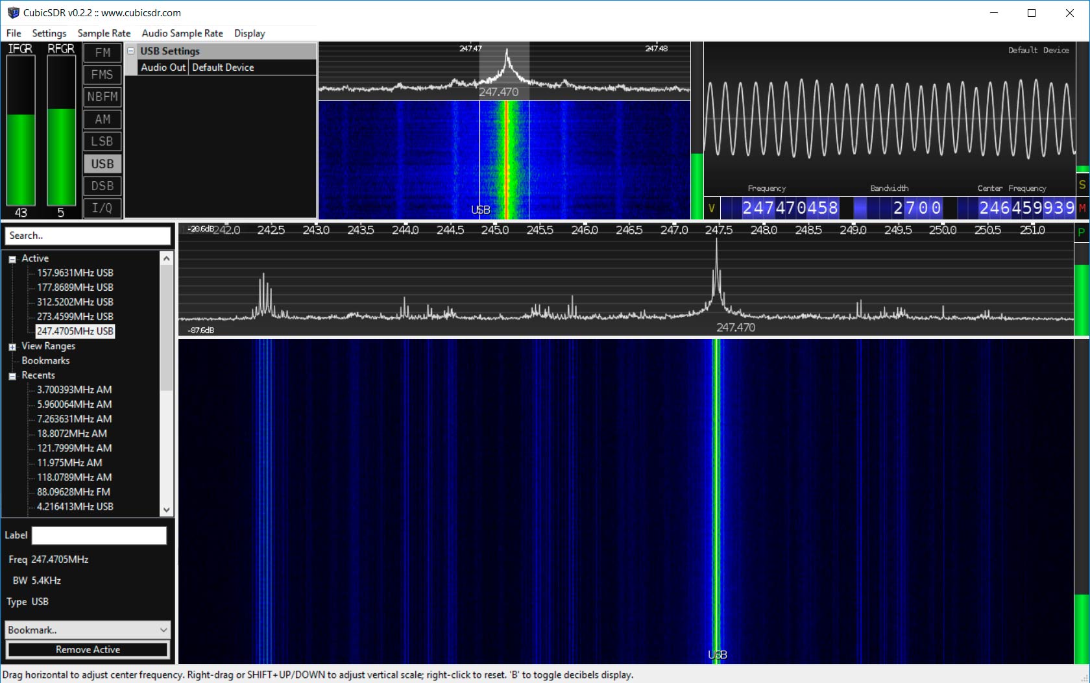The width and height of the screenshot is (1090, 683).
Task: Toggle the V delta lock button
Action: tap(712, 208)
